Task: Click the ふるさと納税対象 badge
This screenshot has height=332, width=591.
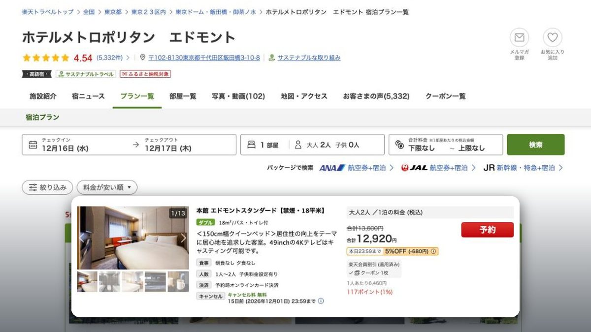Action: tap(145, 74)
